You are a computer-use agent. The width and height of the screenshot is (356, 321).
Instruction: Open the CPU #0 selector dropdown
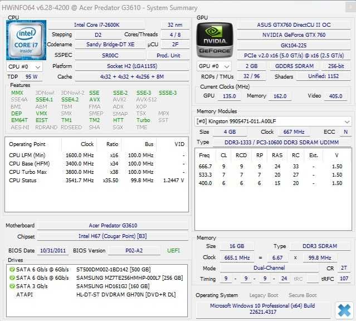point(24,67)
